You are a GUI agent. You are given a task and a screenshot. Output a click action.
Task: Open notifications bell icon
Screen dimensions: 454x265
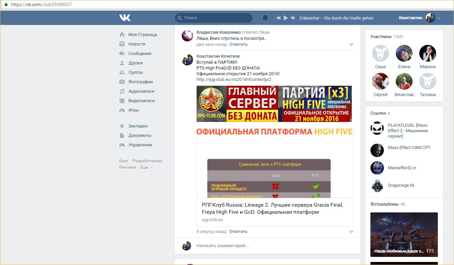pyautogui.click(x=265, y=18)
